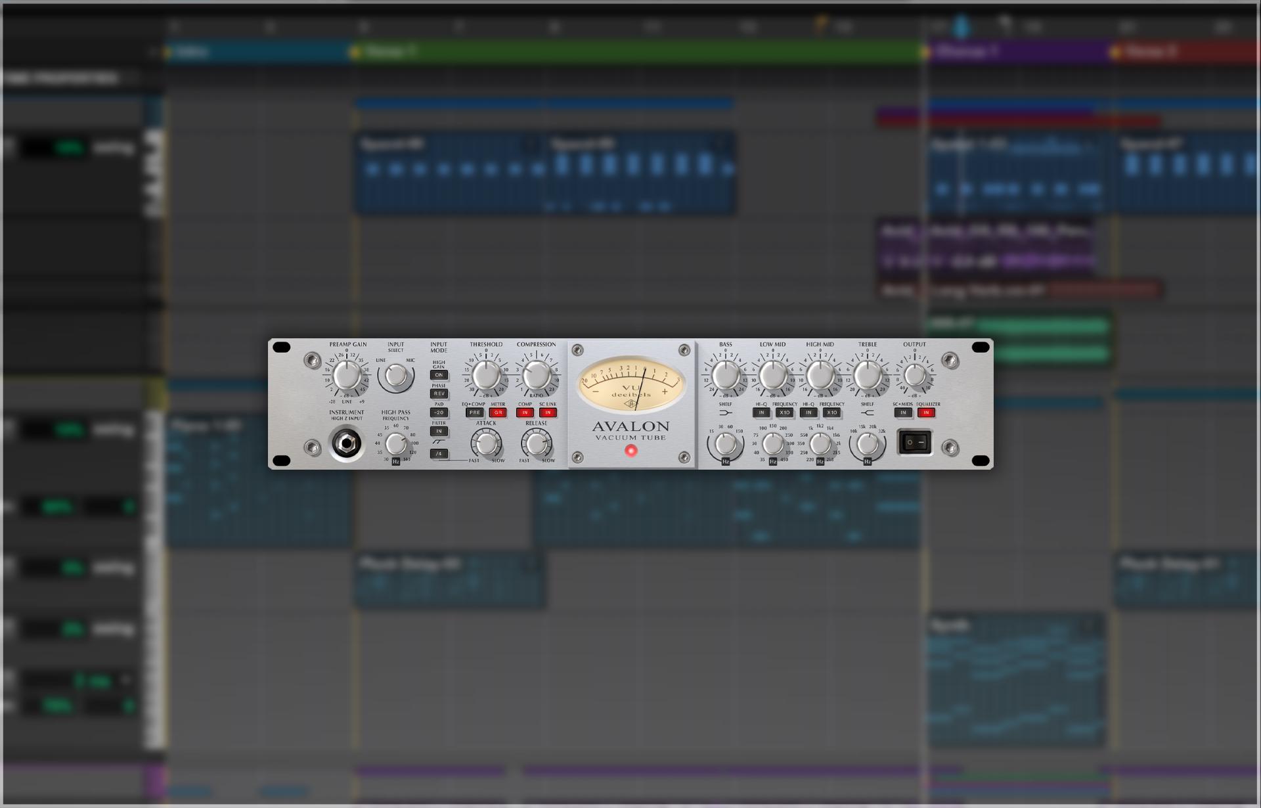This screenshot has width=1261, height=808.
Task: Adjust the Preamp Gain knob
Action: 346,376
